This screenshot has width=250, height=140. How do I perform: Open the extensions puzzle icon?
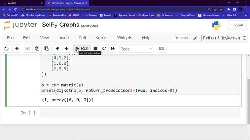point(228,9)
